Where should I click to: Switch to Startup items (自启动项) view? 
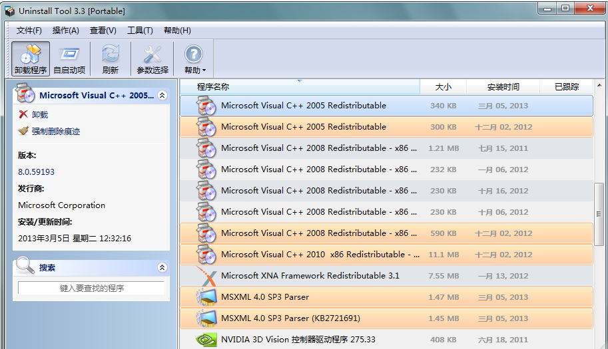(x=69, y=58)
